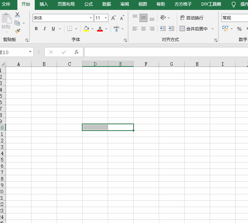Toggle Bold formatting

pos(36,29)
